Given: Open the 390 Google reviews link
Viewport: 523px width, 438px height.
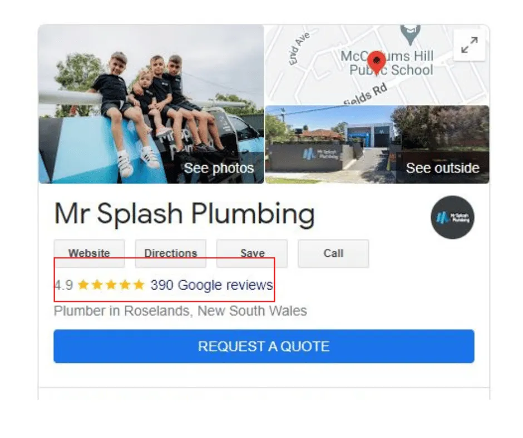Looking at the screenshot, I should (211, 285).
